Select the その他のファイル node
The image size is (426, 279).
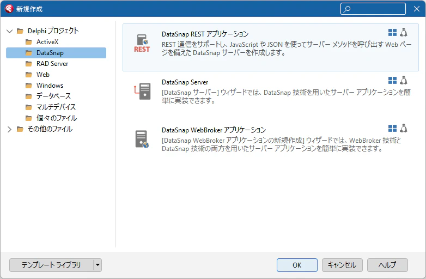coord(50,129)
